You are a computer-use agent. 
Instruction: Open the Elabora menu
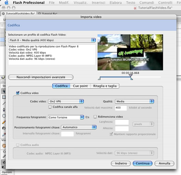pos(115,2)
